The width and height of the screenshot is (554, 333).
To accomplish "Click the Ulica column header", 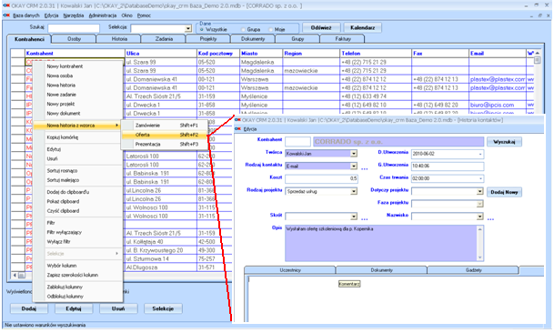I will [161, 54].
